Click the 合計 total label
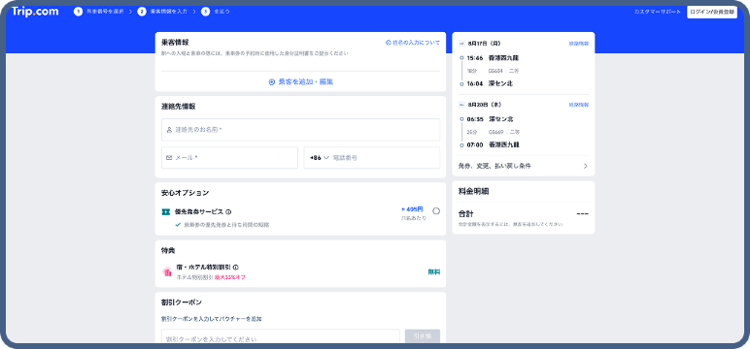The image size is (750, 349). tap(465, 214)
